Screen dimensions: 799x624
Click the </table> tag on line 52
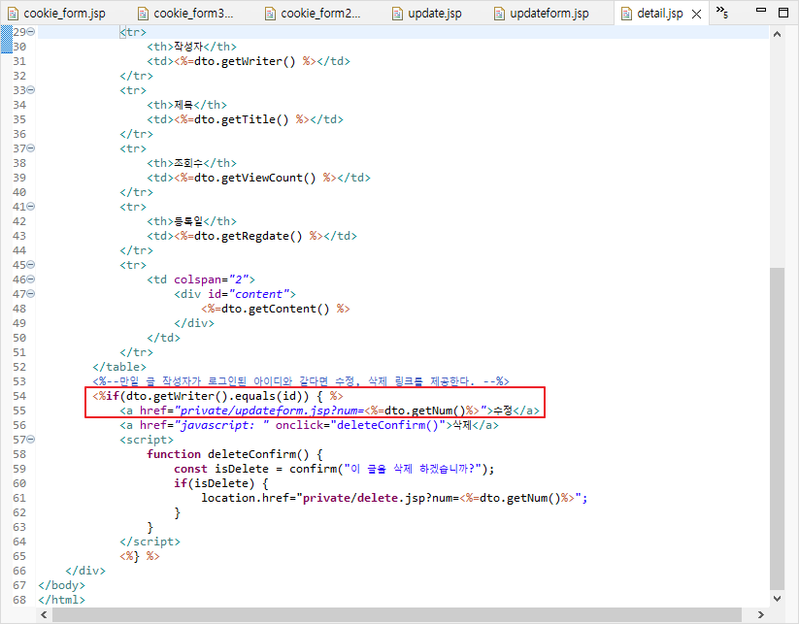[119, 367]
